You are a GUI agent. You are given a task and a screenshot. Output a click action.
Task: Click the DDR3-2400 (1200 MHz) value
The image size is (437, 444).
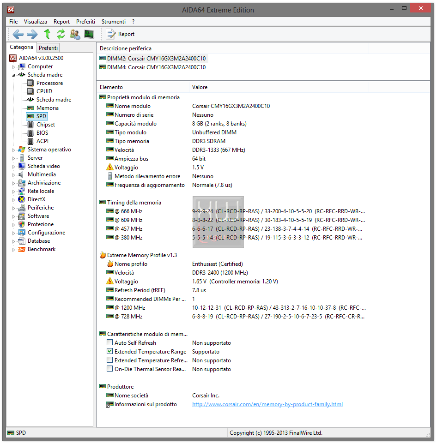tap(220, 272)
